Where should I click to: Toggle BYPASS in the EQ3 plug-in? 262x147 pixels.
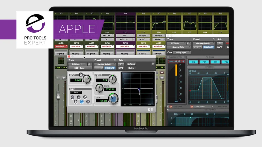tap(131, 64)
